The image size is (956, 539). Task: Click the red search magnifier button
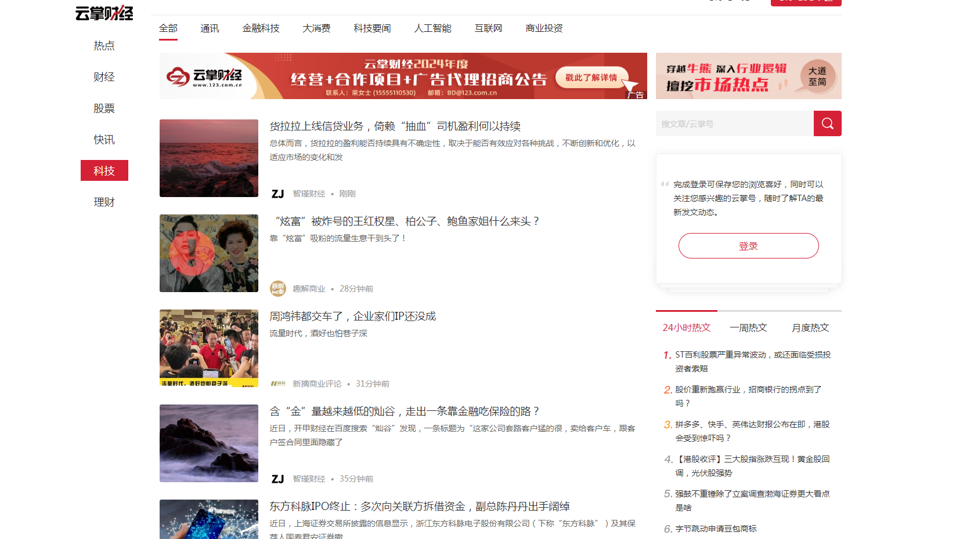click(827, 123)
